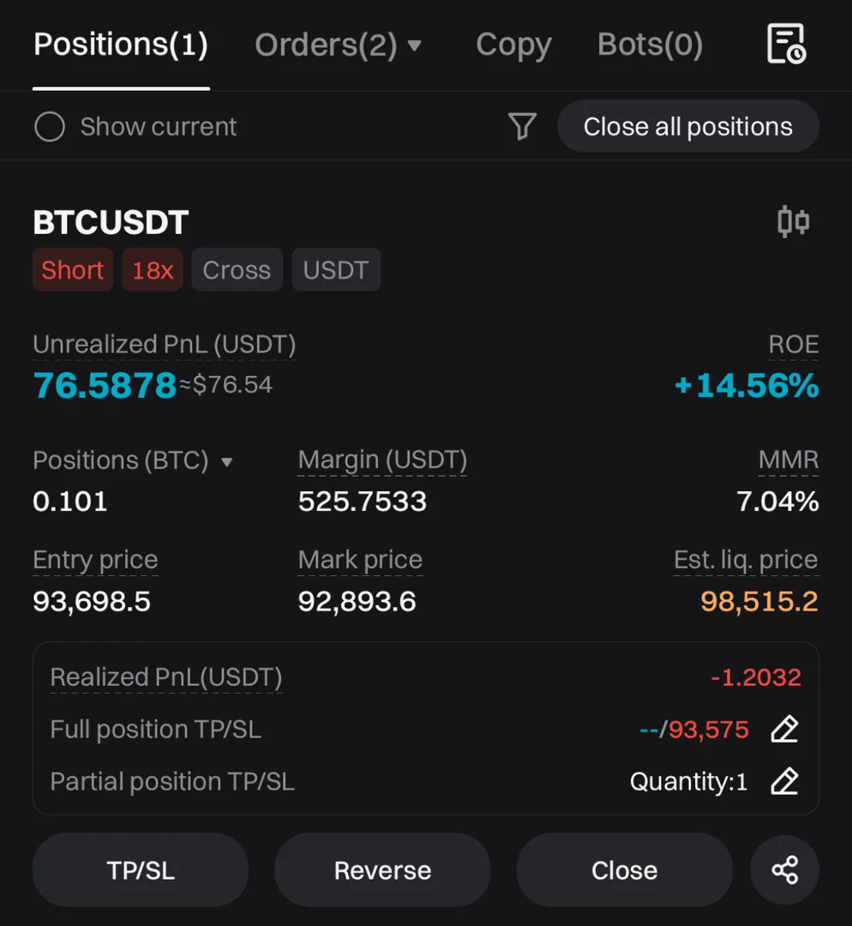This screenshot has height=926, width=852.
Task: Click the Est. liq. price label
Action: (x=746, y=560)
